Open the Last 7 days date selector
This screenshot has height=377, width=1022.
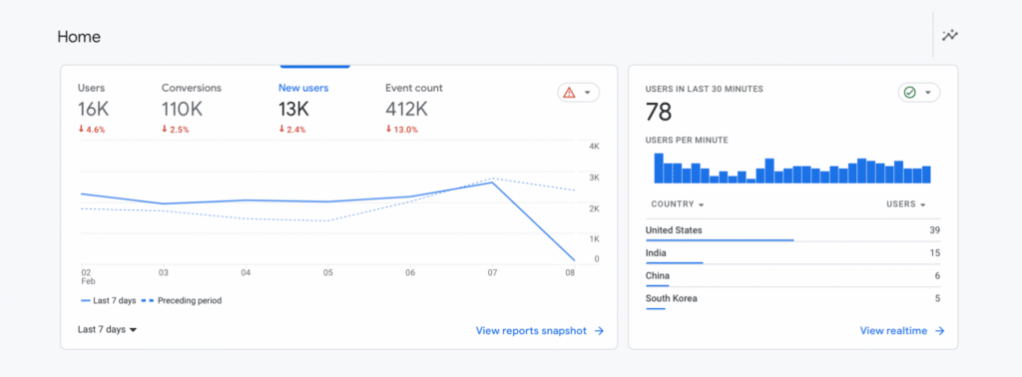(108, 329)
